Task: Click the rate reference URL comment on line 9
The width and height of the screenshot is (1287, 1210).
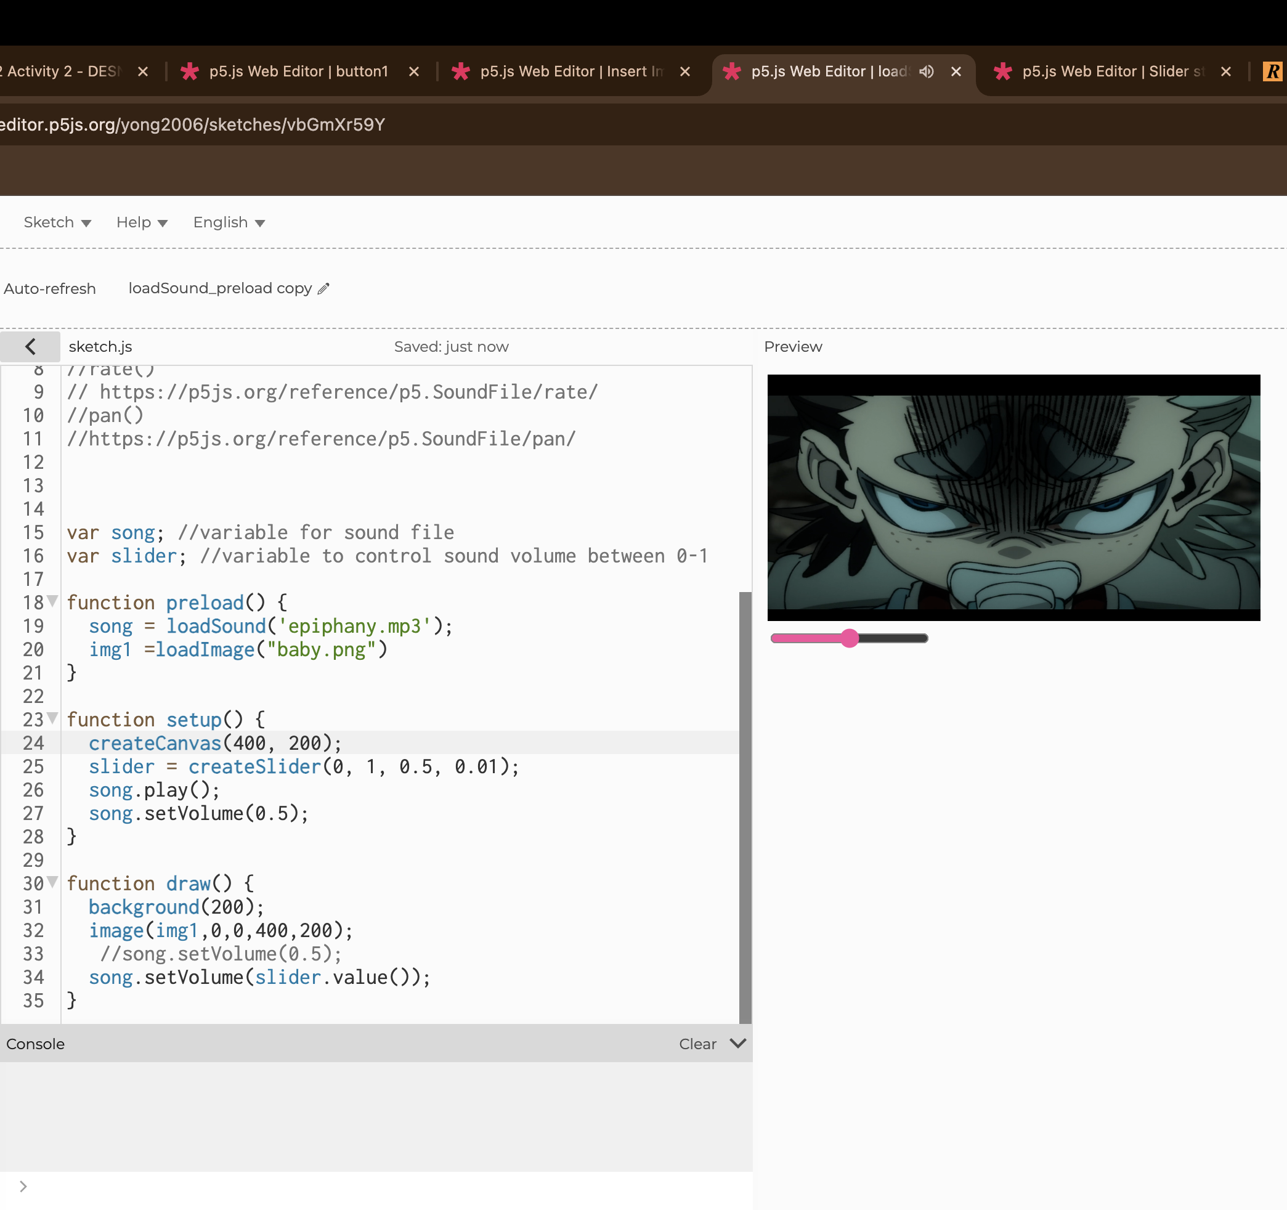Action: 332,392
